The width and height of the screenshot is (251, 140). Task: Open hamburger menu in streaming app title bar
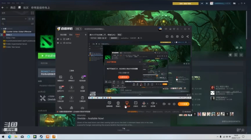(178, 29)
